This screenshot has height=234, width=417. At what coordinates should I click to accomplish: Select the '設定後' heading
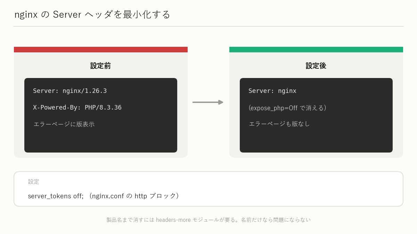point(316,66)
